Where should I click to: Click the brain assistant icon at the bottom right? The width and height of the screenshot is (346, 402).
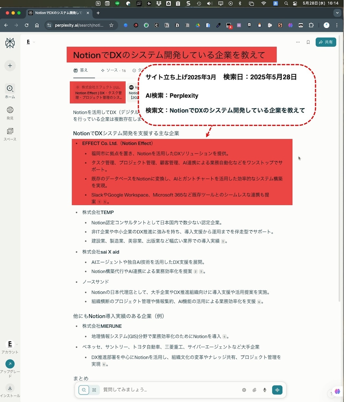(x=337, y=392)
